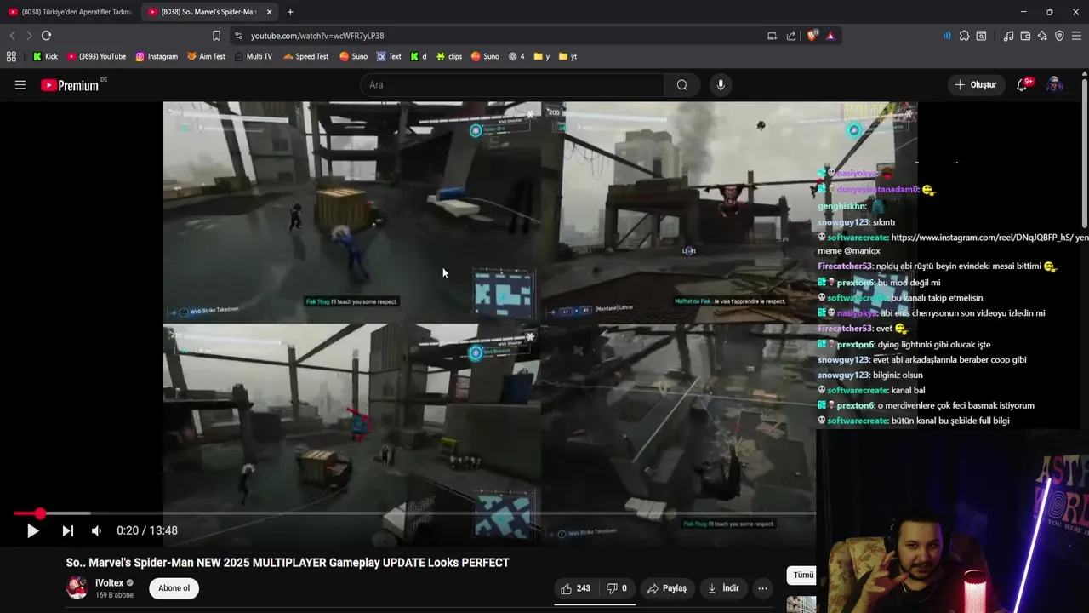1089x613 pixels.
Task: Open the extensions puzzle icon
Action: [x=964, y=36]
